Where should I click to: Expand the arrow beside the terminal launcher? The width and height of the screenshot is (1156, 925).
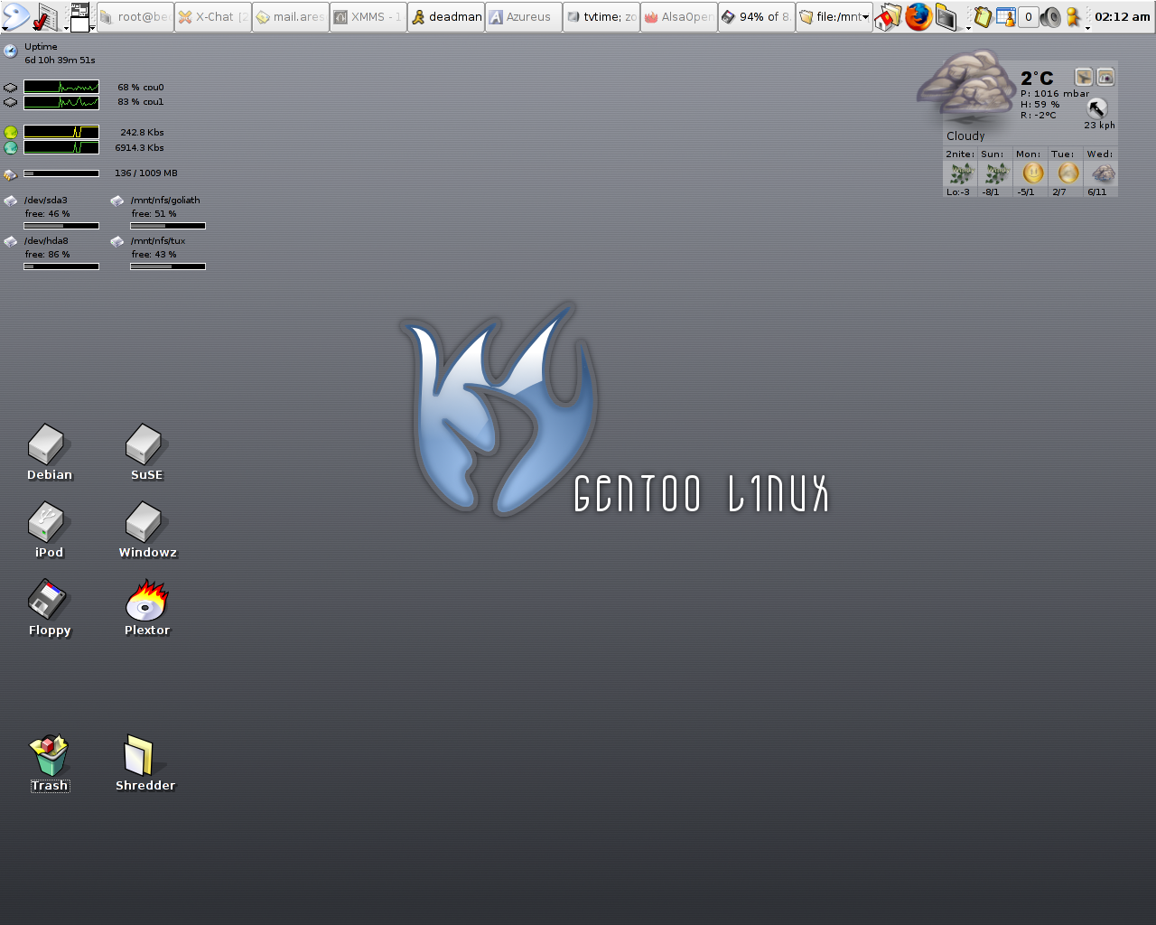pyautogui.click(x=968, y=28)
